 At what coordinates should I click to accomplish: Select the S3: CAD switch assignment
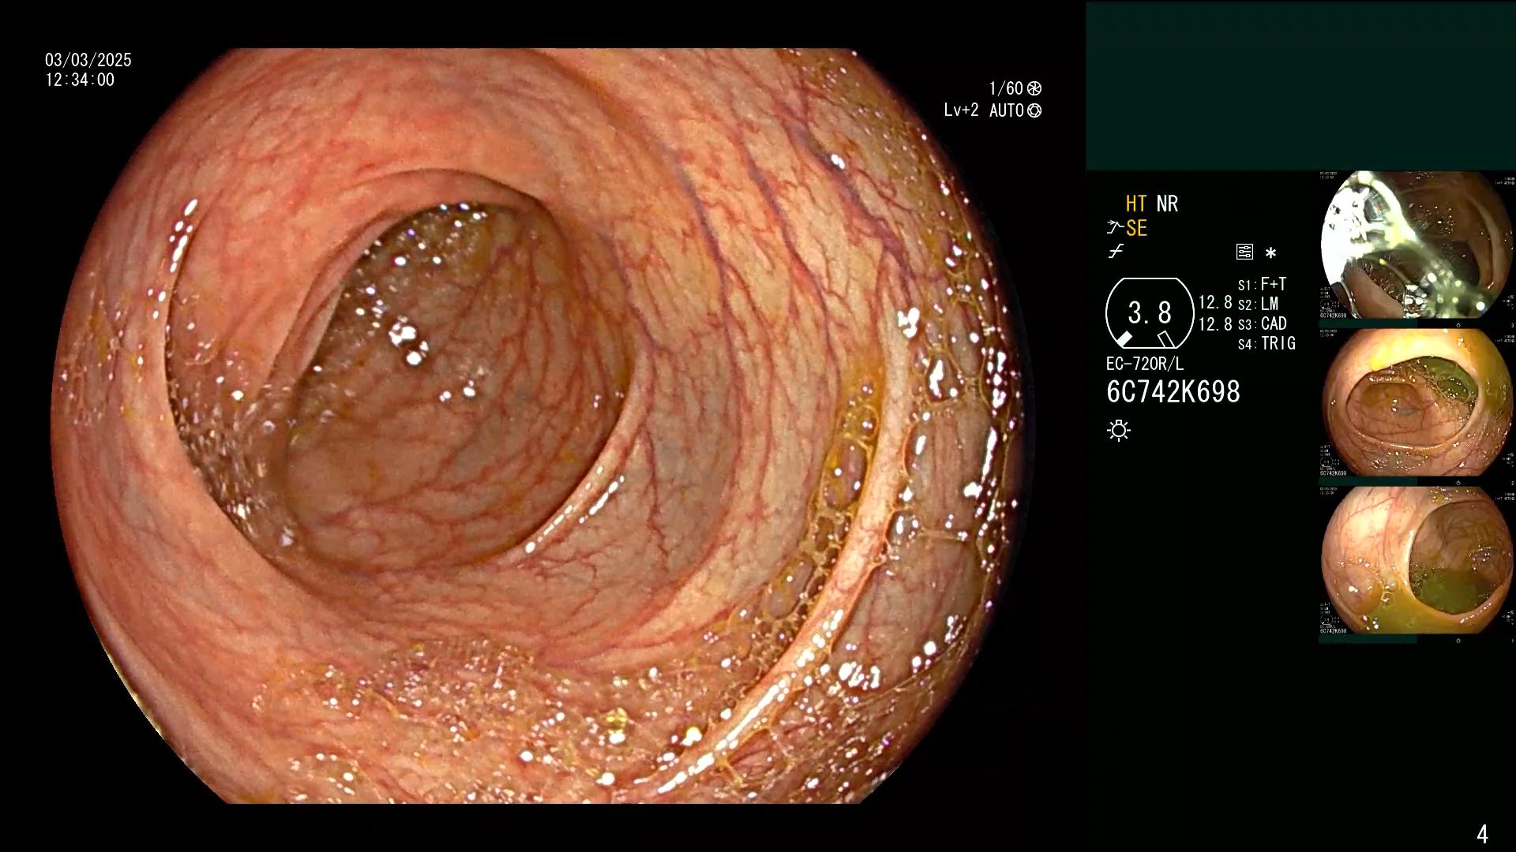click(x=1262, y=323)
